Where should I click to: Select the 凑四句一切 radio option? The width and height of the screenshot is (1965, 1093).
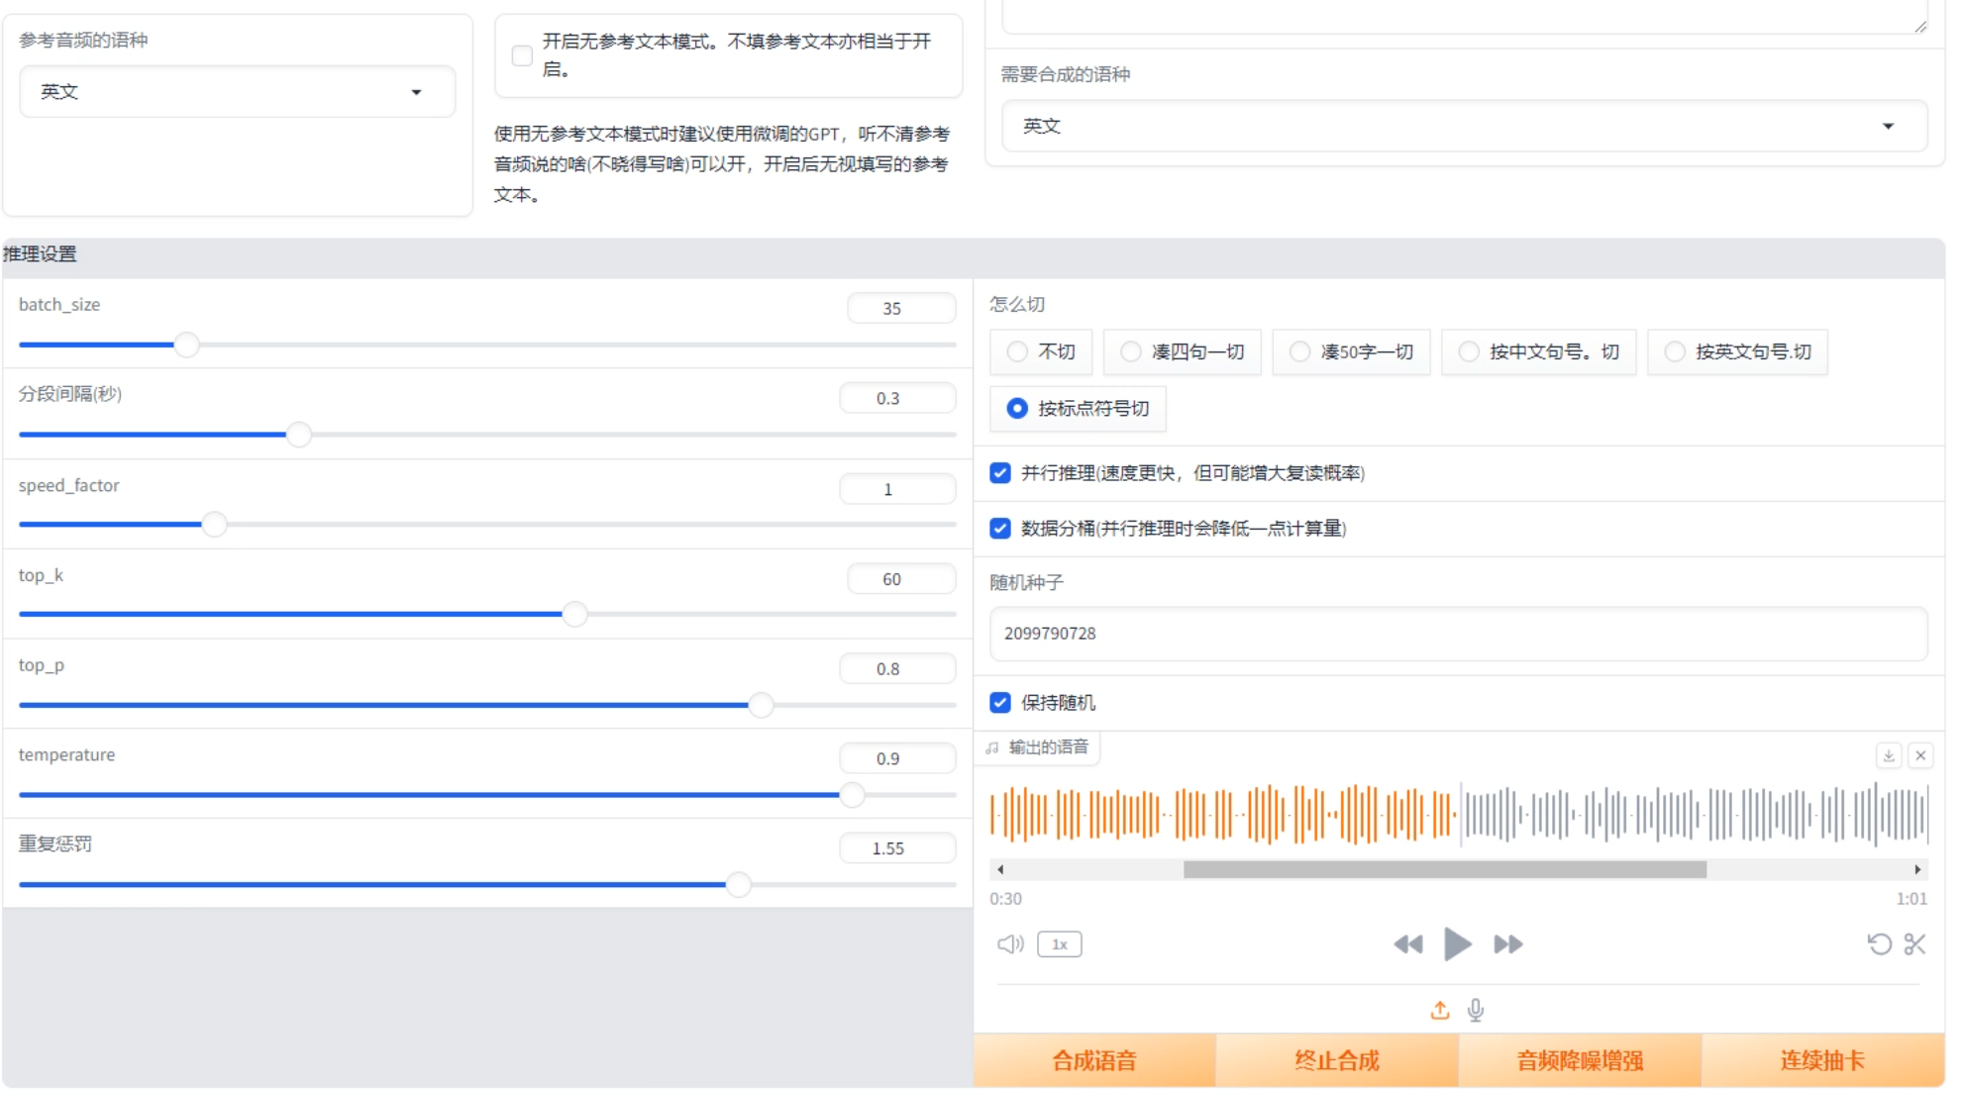(x=1130, y=351)
